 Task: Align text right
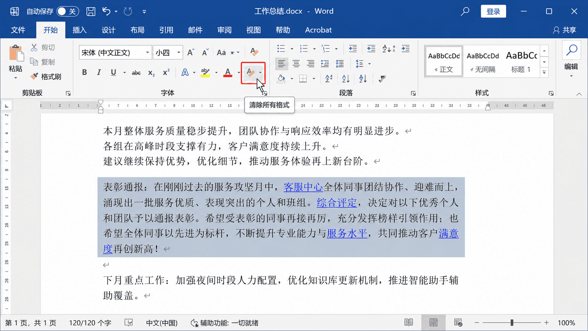pyautogui.click(x=311, y=64)
